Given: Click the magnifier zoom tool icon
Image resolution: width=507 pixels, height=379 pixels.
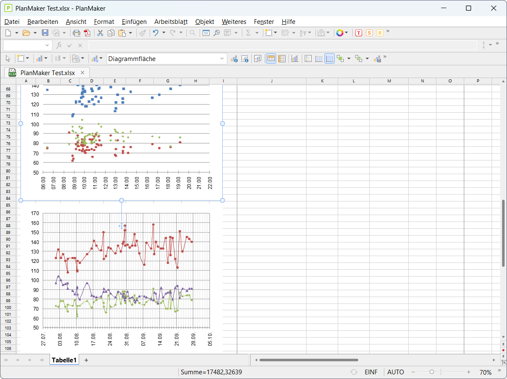Looking at the screenshot, I should point(216,33).
